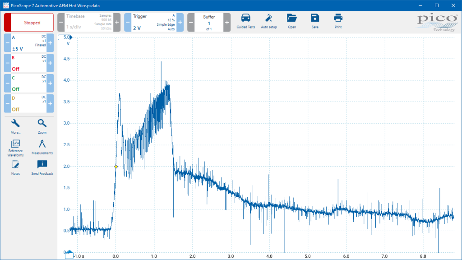Increase buffer number with plus button
This screenshot has height=260, width=462.
(x=227, y=23)
